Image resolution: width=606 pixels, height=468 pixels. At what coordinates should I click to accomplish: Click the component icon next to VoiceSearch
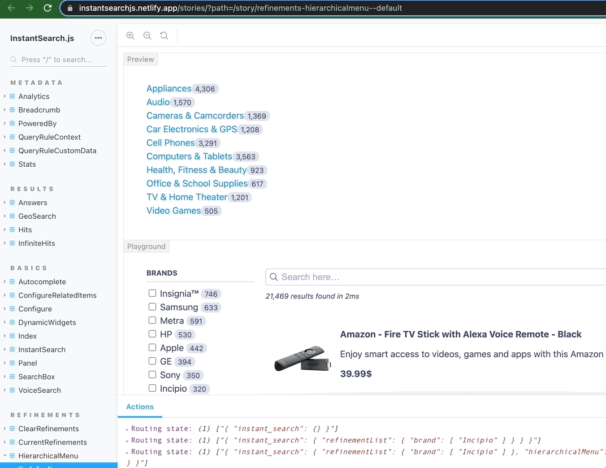[12, 390]
